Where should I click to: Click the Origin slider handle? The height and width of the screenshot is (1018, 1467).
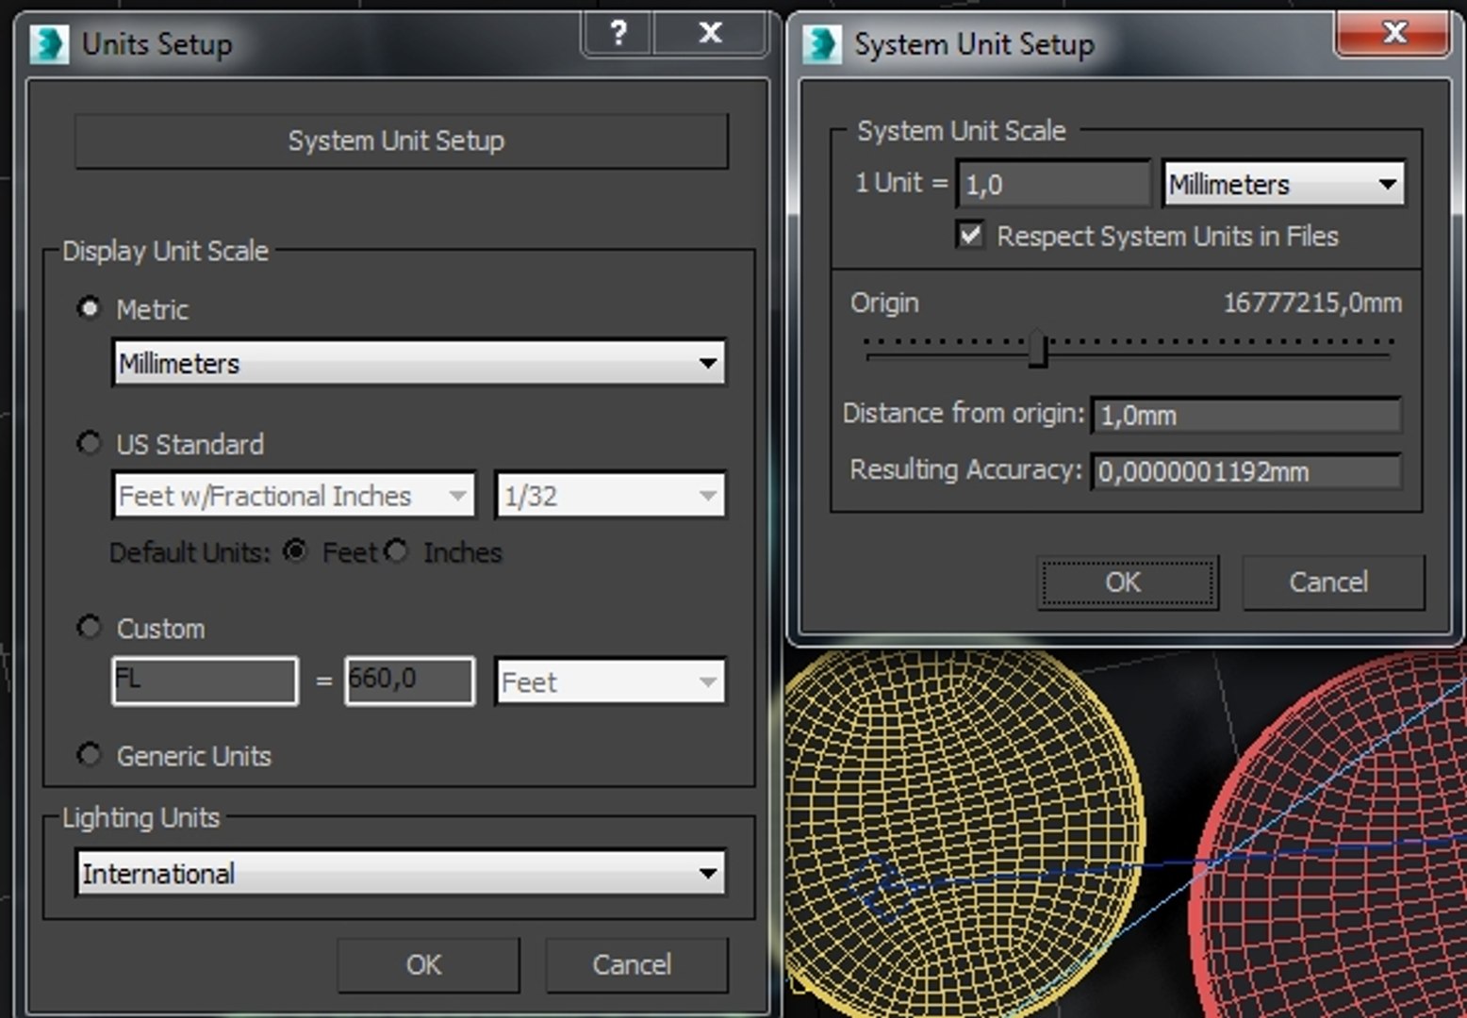pos(1038,349)
